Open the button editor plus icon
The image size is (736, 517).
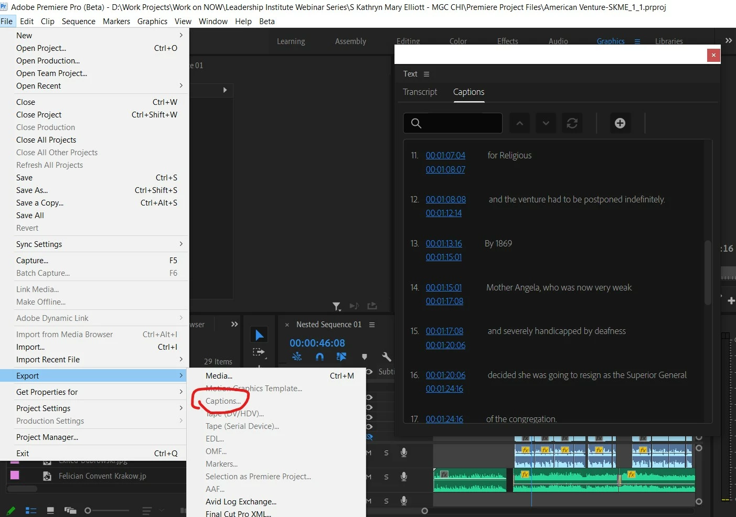[731, 300]
